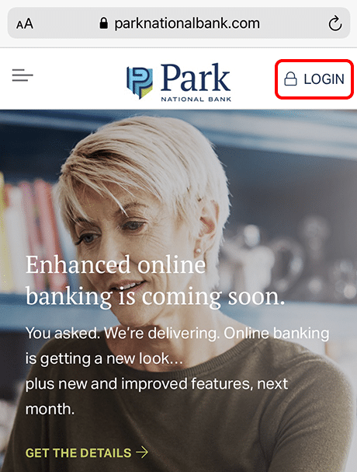Viewport: 357px width, 472px height.
Task: Open the GET THE DETAILS link
Action: pyautogui.click(x=87, y=453)
